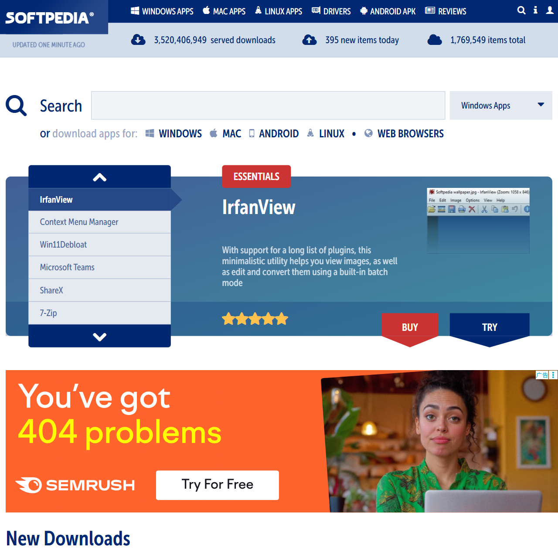Open the DRIVERS section in the navigation

(336, 10)
